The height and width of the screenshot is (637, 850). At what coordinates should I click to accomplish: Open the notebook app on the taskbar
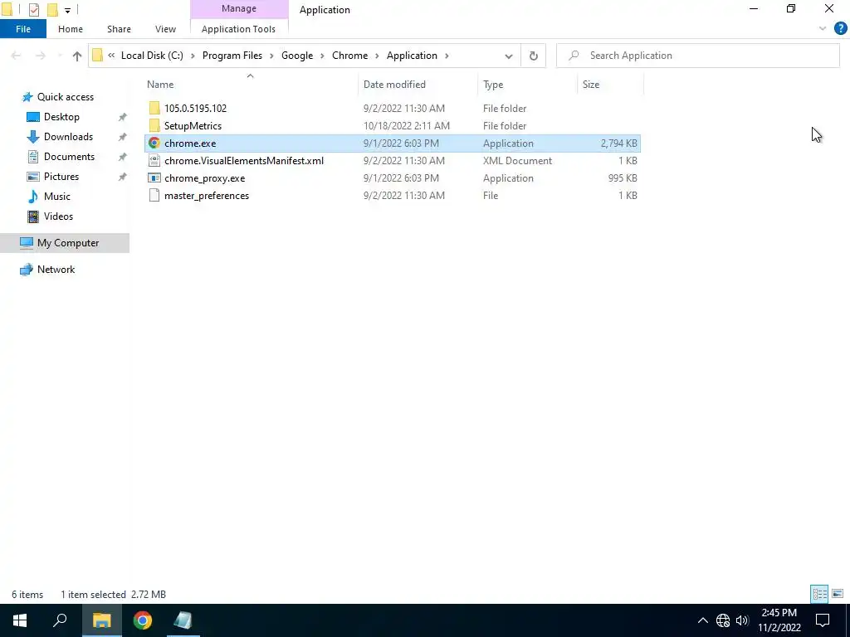(183, 620)
